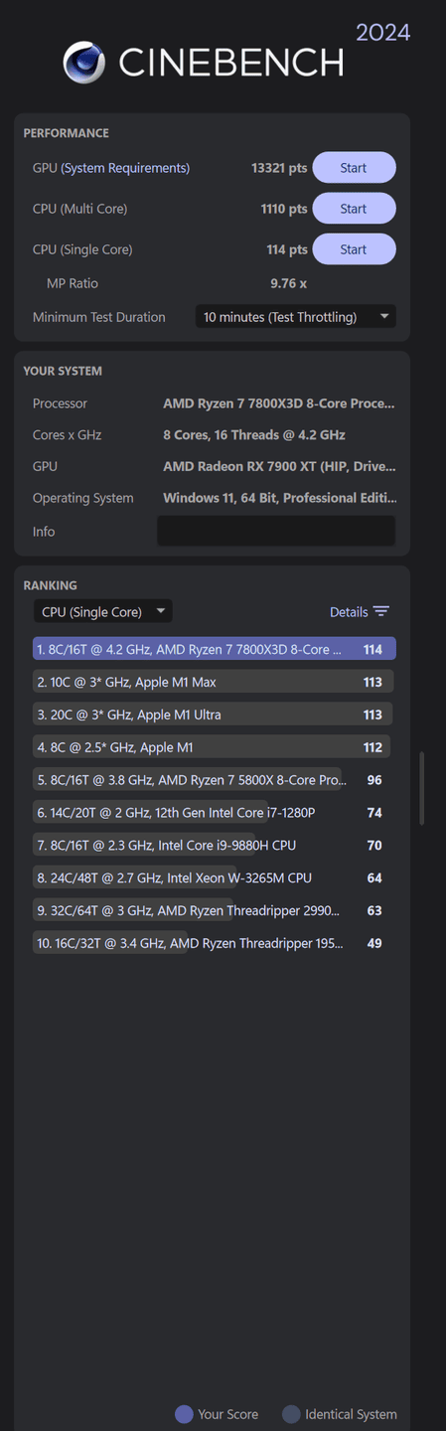The height and width of the screenshot is (1431, 446).
Task: Select the Threadripper 195 ranking row
Action: coord(215,943)
